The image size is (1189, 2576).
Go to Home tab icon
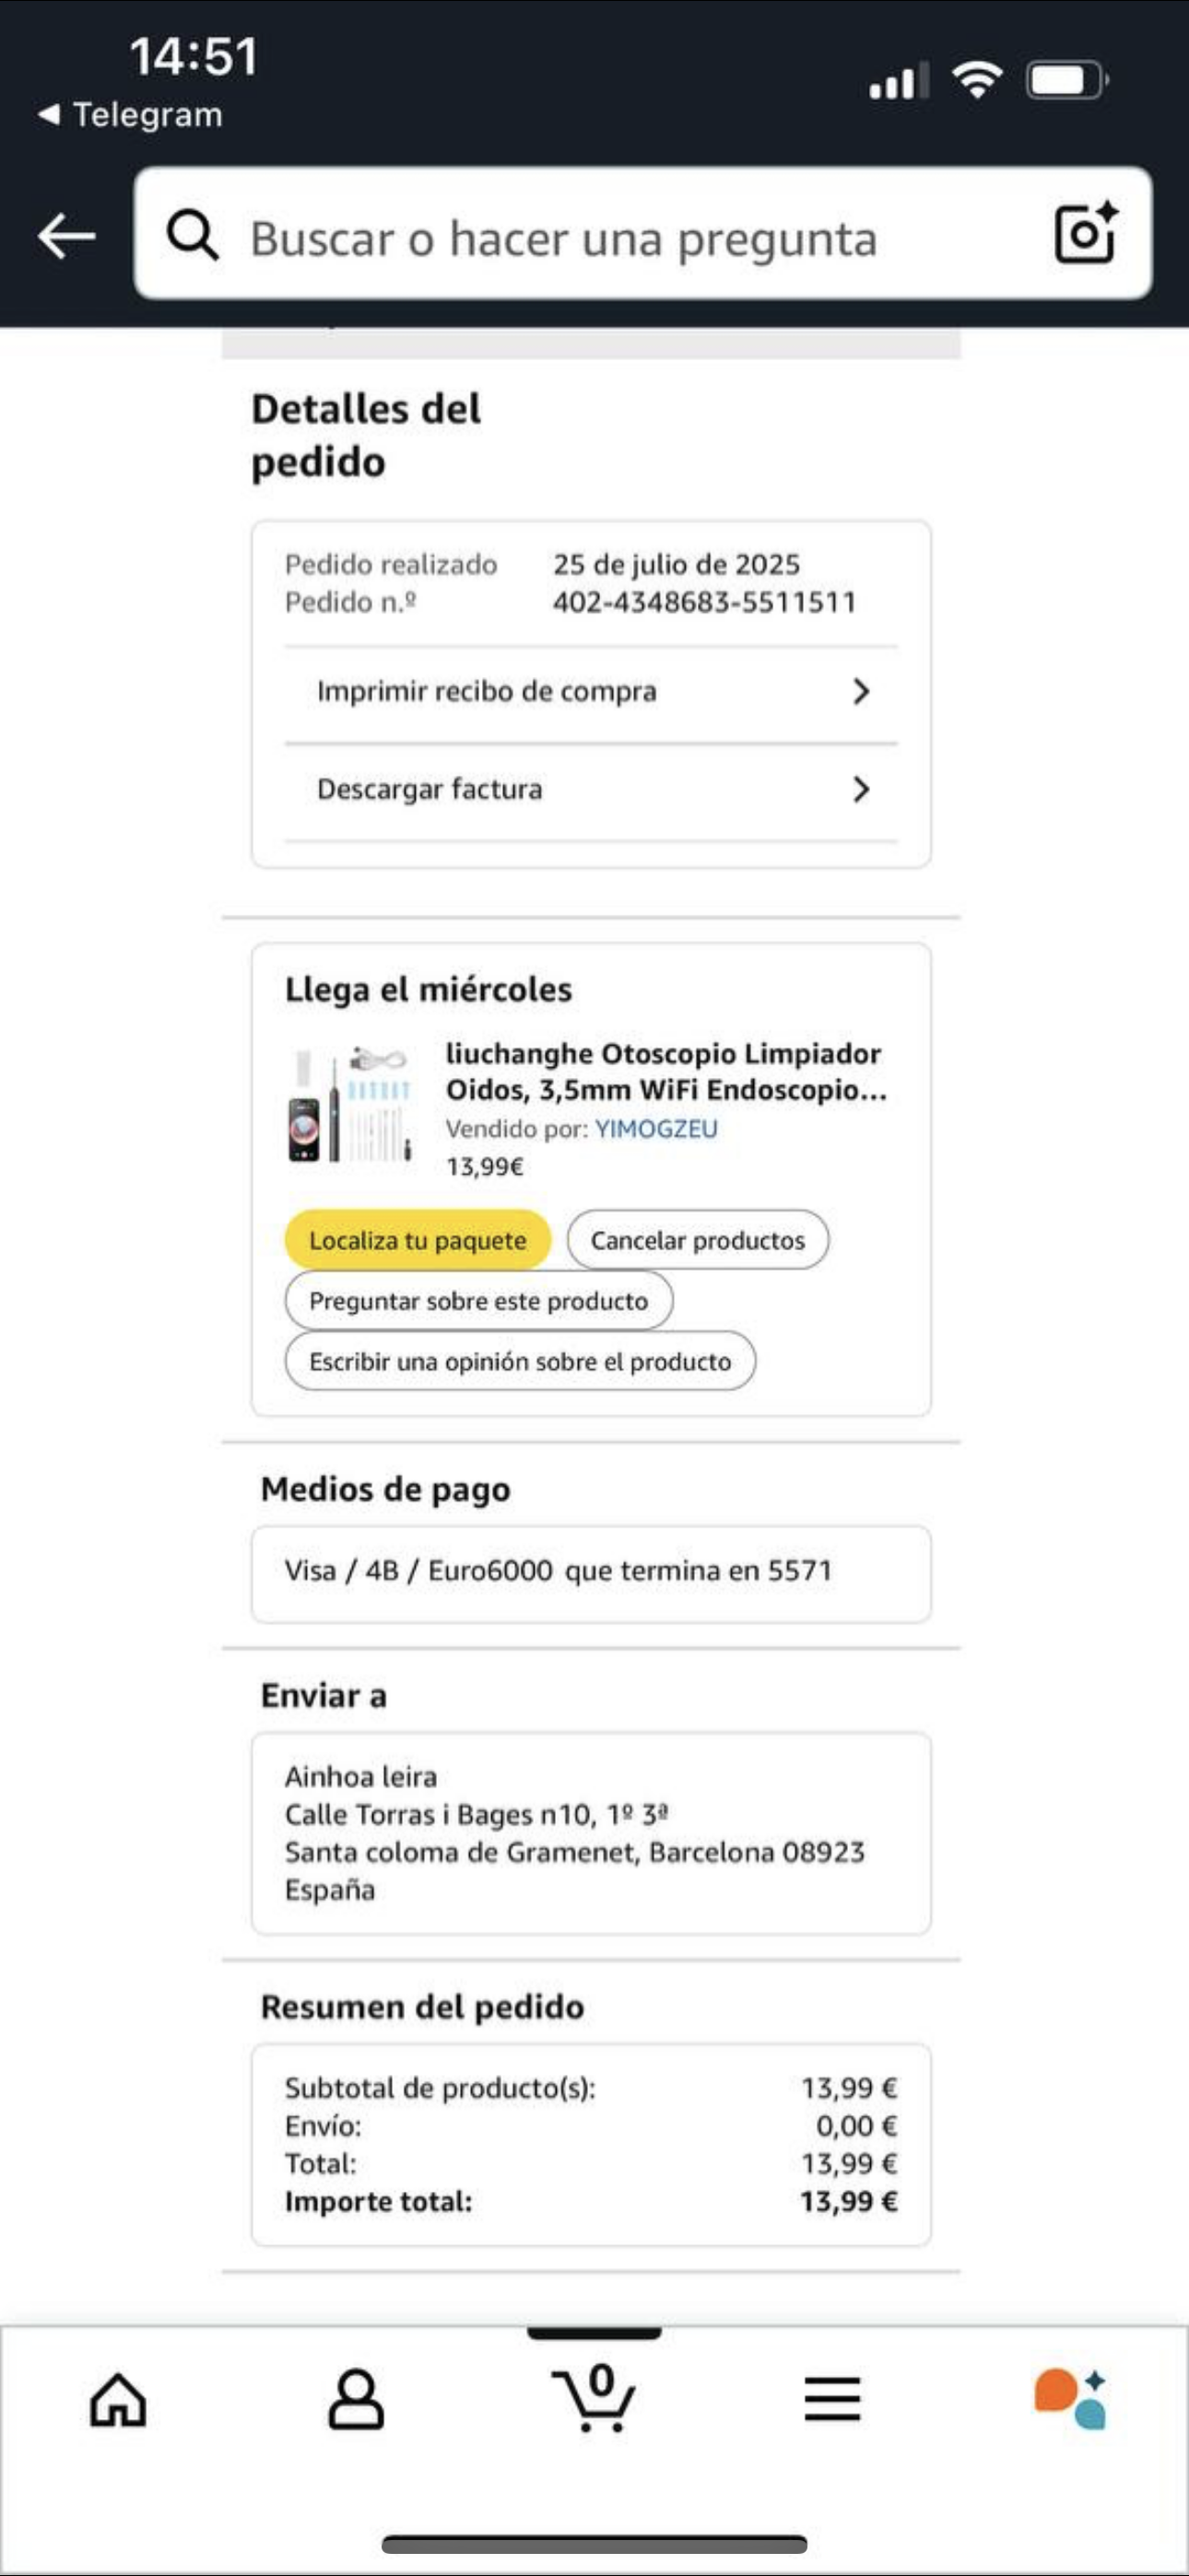[118, 2400]
